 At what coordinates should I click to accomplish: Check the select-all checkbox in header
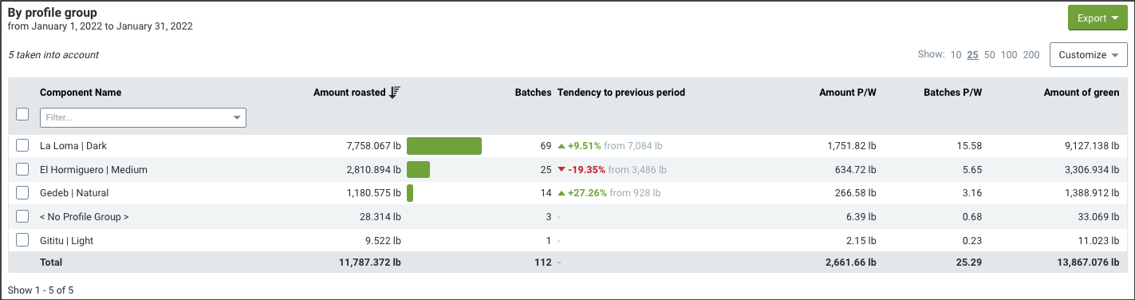[x=23, y=115]
